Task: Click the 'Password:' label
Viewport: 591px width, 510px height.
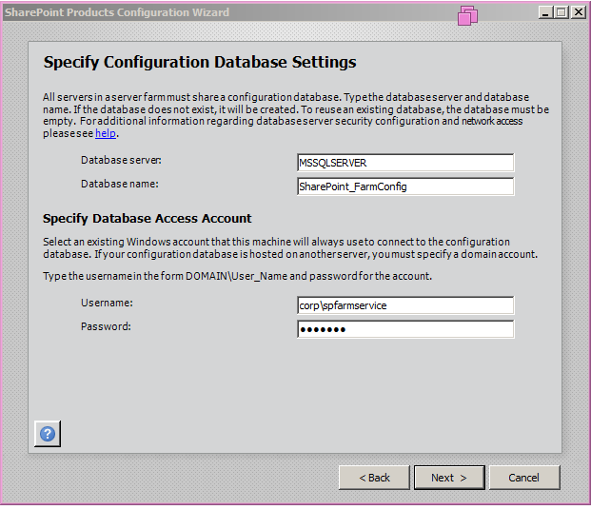Action: click(106, 326)
